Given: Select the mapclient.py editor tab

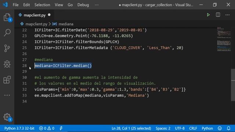Looking at the screenshot, I should pyautogui.click(x=35, y=15).
